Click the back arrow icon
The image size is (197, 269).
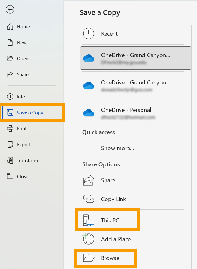click(x=10, y=10)
